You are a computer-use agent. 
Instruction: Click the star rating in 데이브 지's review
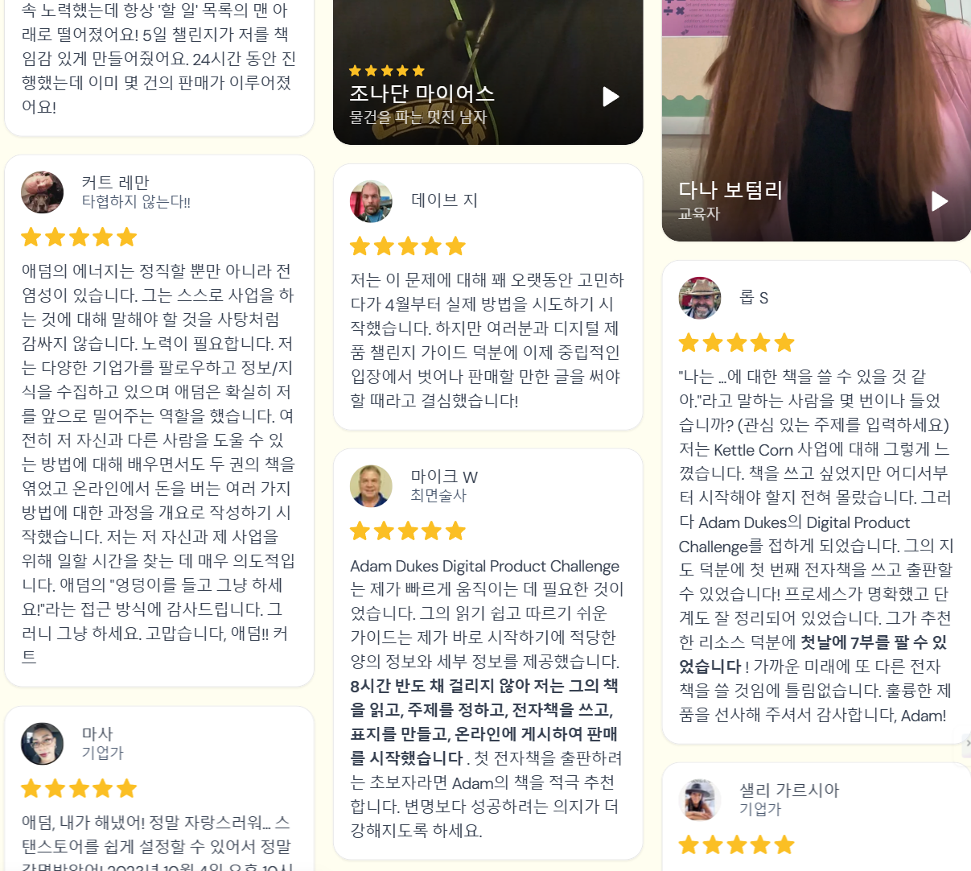(x=408, y=246)
